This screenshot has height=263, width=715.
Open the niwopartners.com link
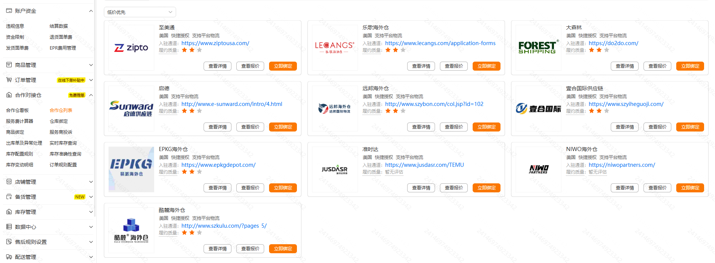tap(622, 165)
